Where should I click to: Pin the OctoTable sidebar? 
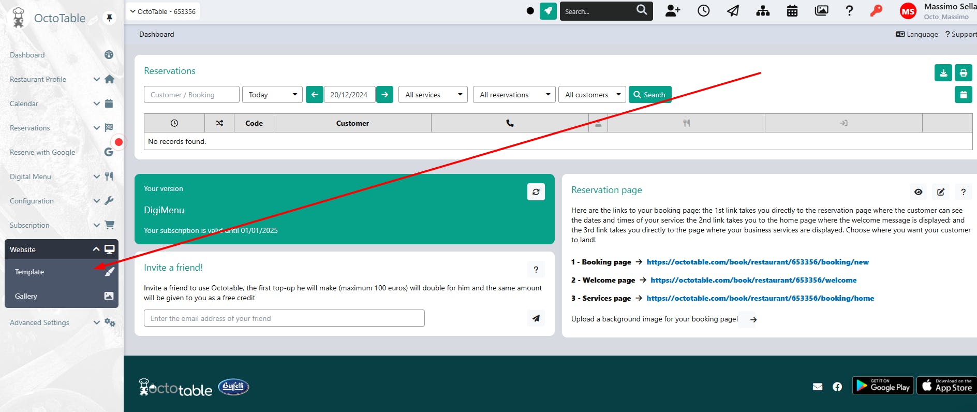pos(109,18)
